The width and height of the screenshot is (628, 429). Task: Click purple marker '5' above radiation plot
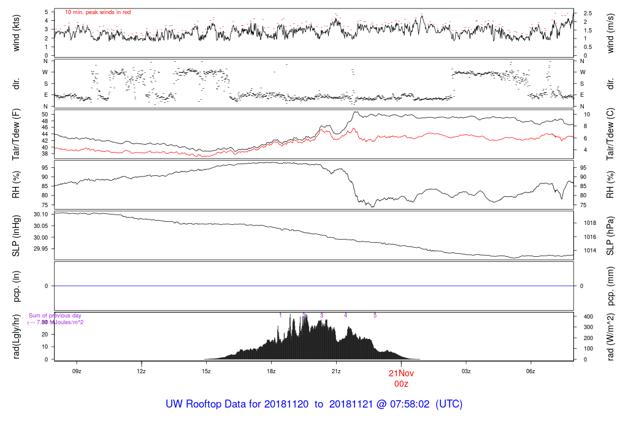click(x=375, y=316)
